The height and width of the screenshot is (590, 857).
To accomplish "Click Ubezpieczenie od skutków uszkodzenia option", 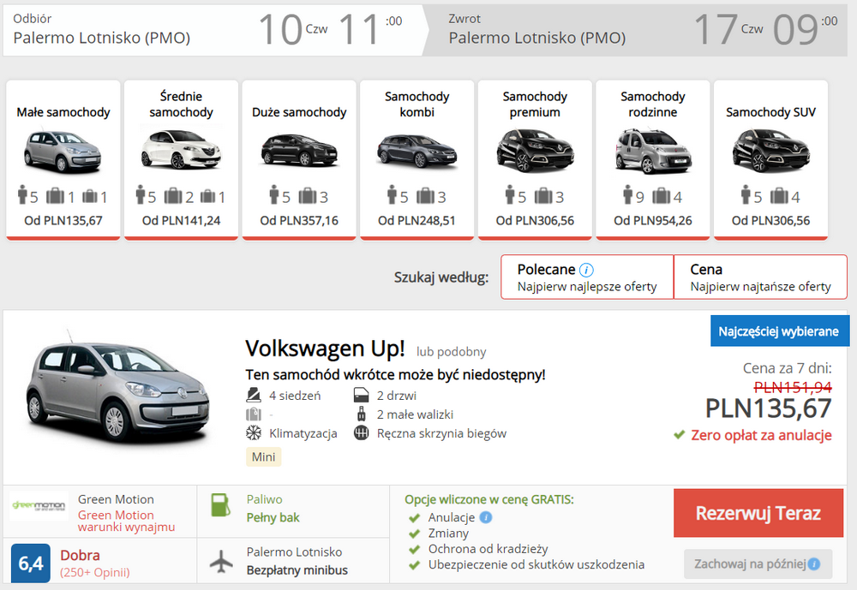I will (536, 565).
